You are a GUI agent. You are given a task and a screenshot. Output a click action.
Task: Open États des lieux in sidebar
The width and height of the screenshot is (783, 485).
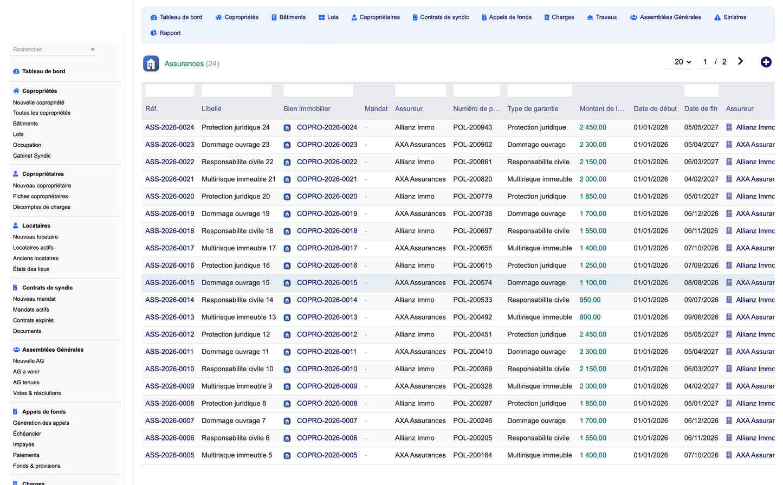coord(31,269)
